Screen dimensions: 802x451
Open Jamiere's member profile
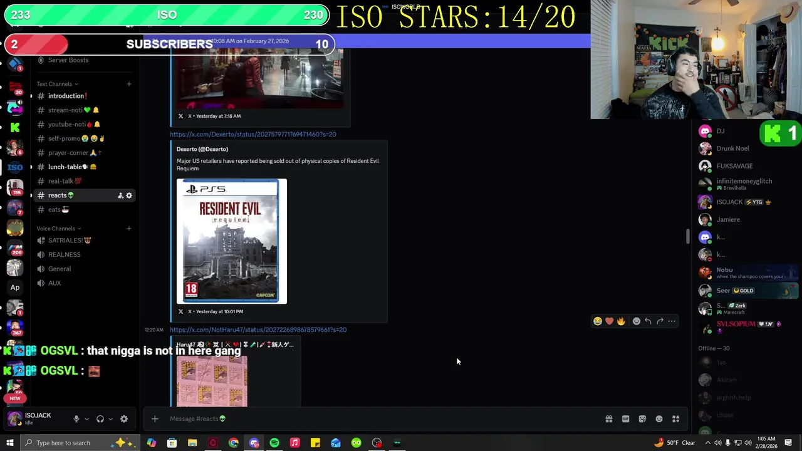coord(745,220)
